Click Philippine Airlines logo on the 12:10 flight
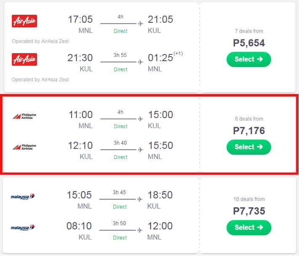Viewport: 299px width, 256px height. tap(24, 147)
